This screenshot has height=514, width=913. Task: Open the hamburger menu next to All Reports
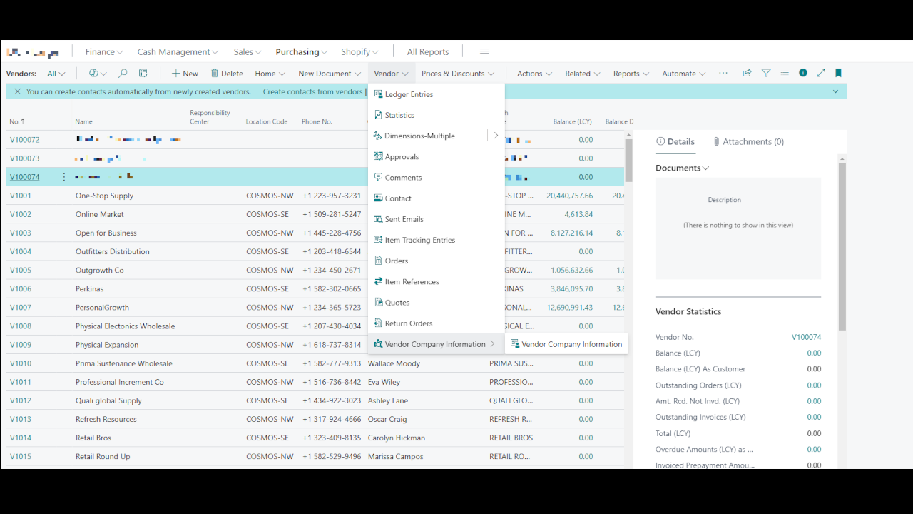[x=484, y=51]
